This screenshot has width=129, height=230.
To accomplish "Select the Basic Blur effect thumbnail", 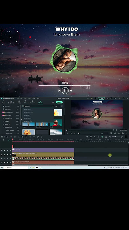I will pyautogui.click(x=42, y=124).
